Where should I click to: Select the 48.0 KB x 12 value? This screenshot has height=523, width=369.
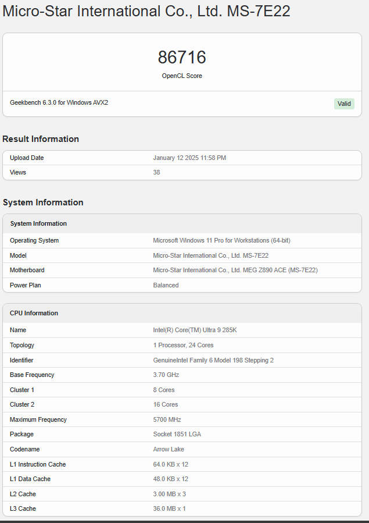pyautogui.click(x=170, y=479)
